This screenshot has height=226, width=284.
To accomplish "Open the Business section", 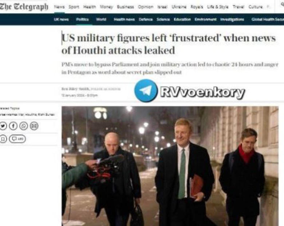I will (125, 7).
